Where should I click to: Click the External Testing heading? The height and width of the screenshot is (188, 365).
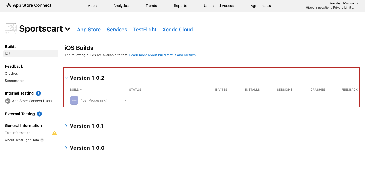click(x=20, y=114)
